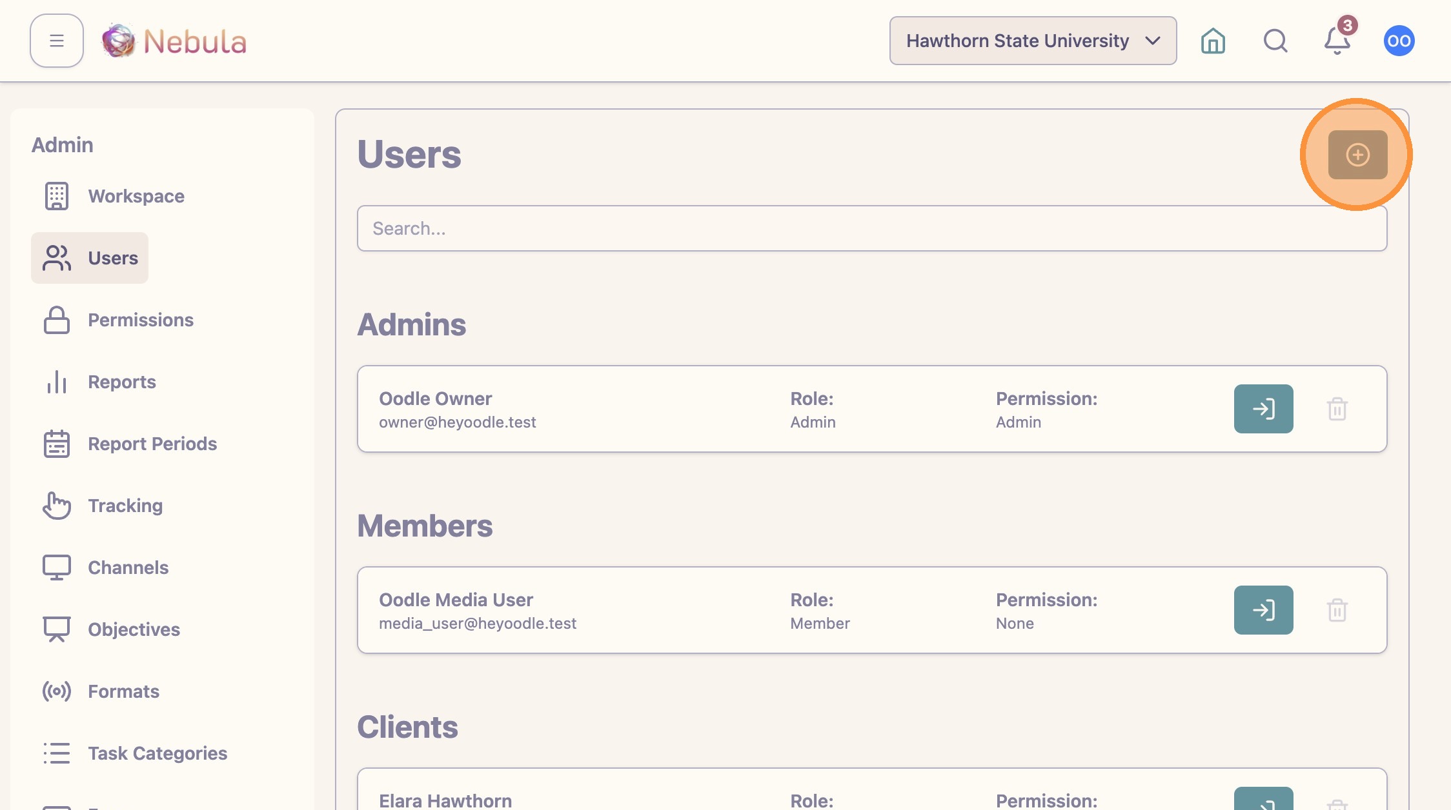1451x810 pixels.
Task: Go to home via house icon
Action: (x=1213, y=41)
